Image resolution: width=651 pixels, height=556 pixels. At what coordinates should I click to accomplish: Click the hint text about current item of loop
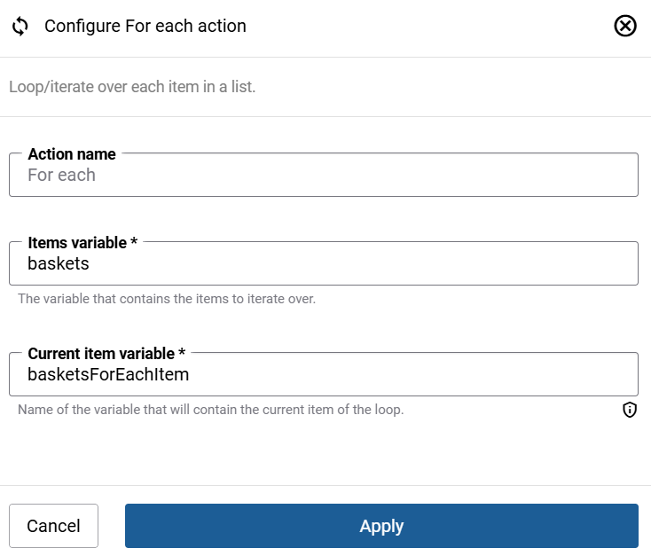point(211,410)
